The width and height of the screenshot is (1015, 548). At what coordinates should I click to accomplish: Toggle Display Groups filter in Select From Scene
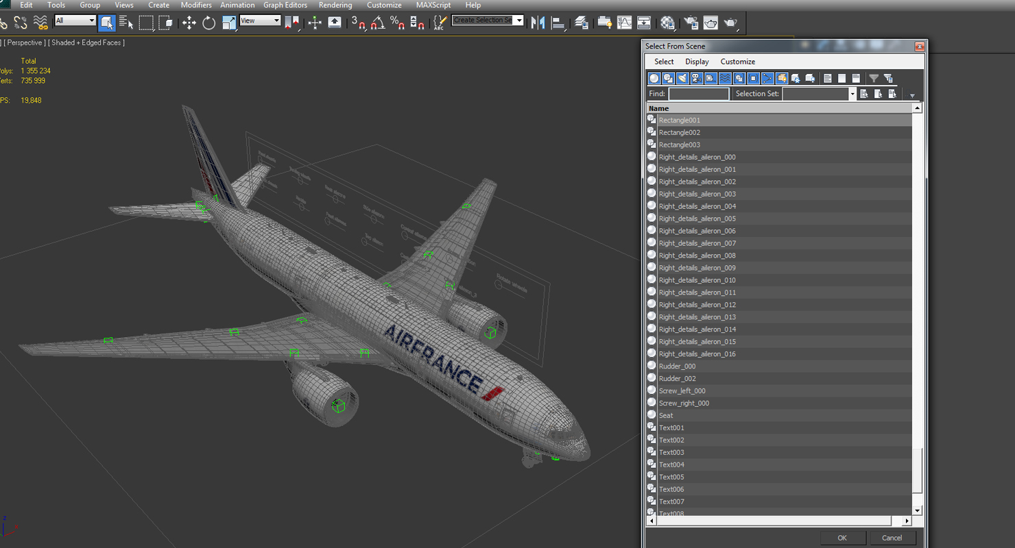[739, 78]
